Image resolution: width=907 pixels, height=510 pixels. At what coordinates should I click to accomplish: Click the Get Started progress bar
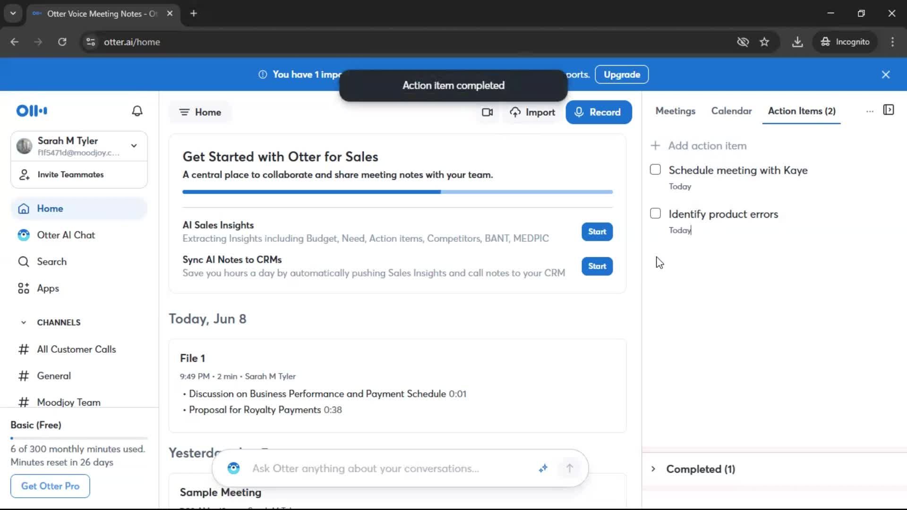[x=397, y=192]
